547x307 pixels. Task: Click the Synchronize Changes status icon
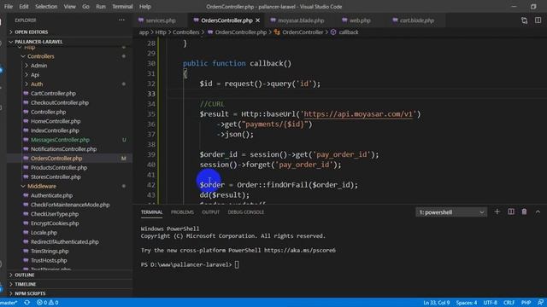26,303
